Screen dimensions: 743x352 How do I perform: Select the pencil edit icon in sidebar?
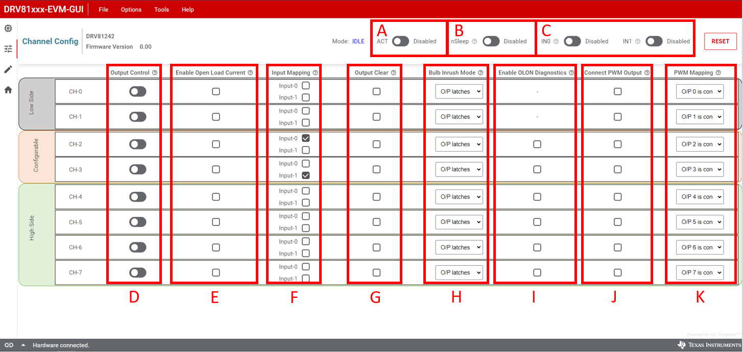pyautogui.click(x=8, y=69)
